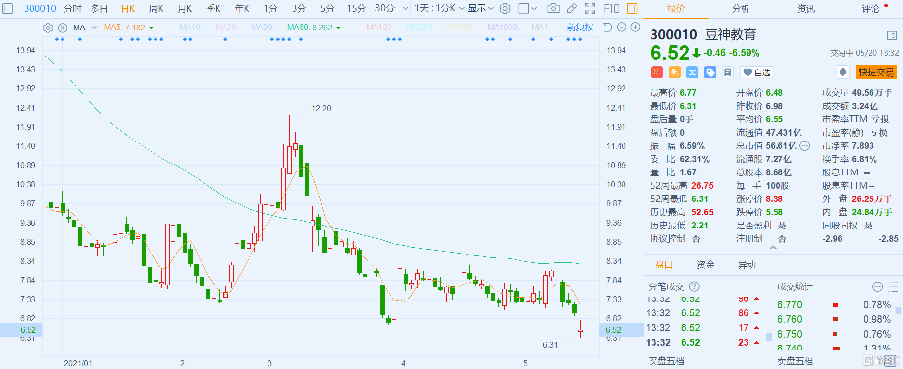Open F10 company information
This screenshot has width=903, height=369.
coord(612,8)
